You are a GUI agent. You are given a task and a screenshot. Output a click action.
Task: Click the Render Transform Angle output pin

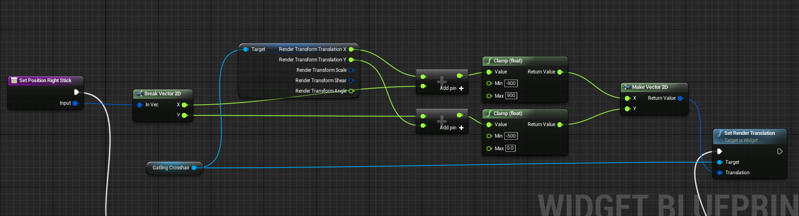click(x=351, y=91)
